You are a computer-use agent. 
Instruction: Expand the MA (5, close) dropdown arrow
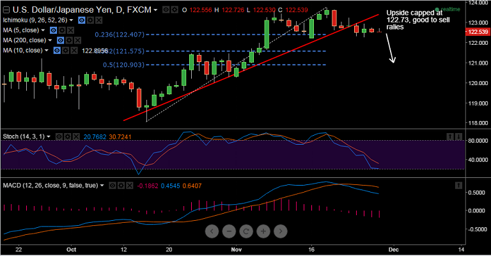[x=43, y=30]
